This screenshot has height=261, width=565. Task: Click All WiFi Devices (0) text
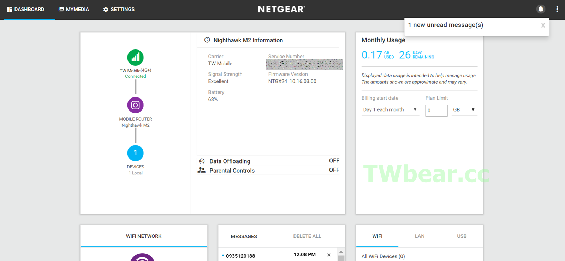[x=383, y=256]
